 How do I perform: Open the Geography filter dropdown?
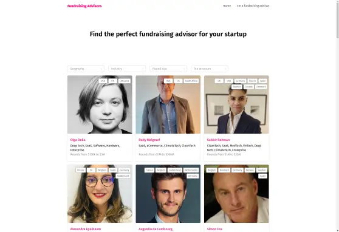point(86,69)
